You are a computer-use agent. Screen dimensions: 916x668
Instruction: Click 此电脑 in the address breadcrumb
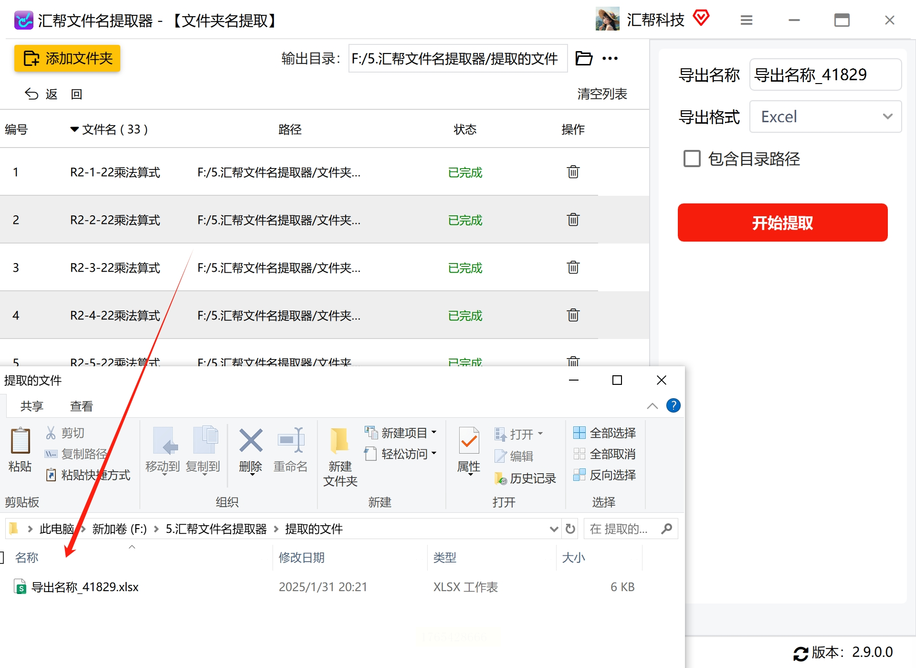coord(56,529)
